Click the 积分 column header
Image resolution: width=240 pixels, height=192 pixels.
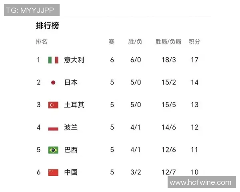click(x=194, y=42)
